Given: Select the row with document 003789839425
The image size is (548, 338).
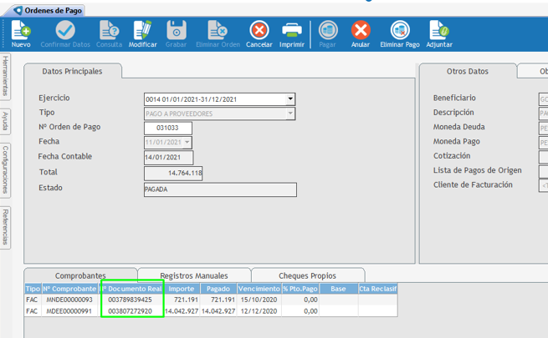Looking at the screenshot, I should coord(131,300).
